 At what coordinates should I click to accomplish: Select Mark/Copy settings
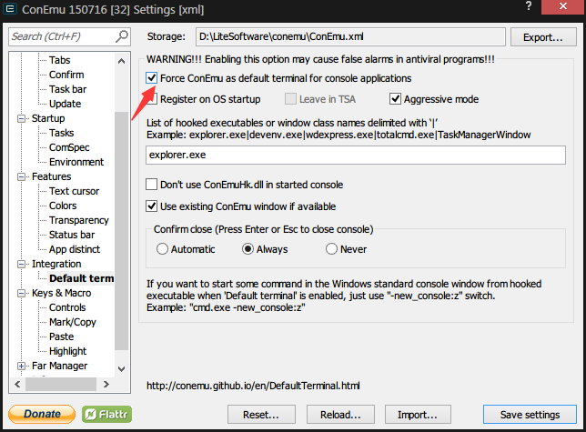click(x=73, y=322)
